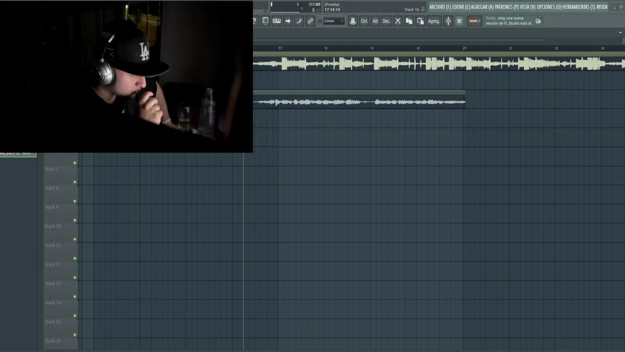Open the AYUDA menu
Viewport: 625px width, 352px height.
[x=602, y=7]
